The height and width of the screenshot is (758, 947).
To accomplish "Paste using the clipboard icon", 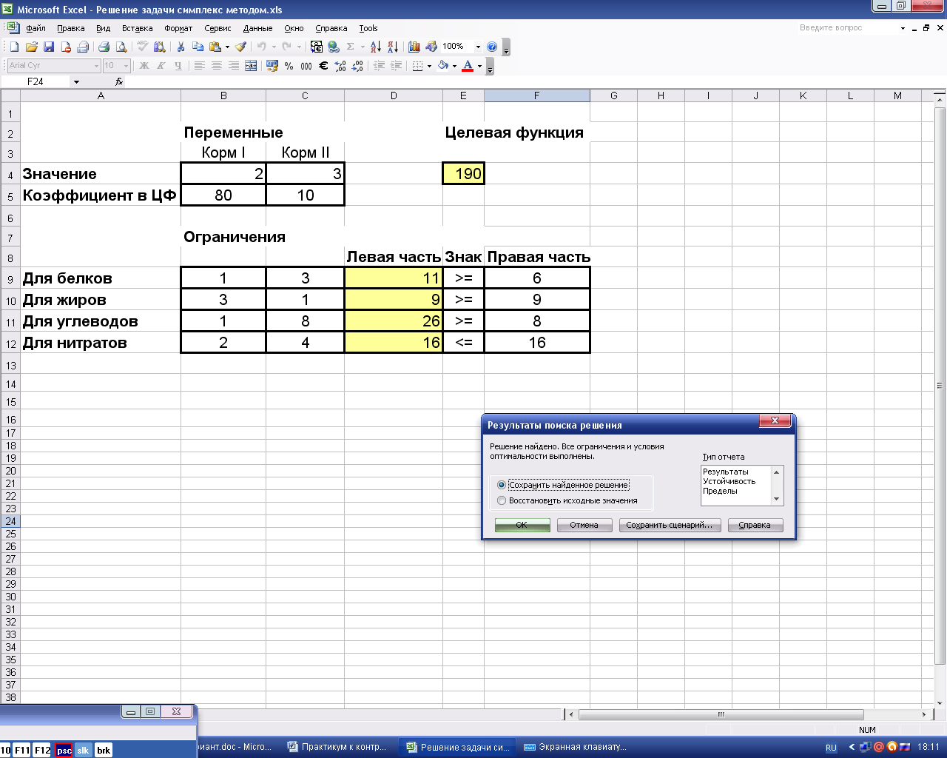I will [x=215, y=47].
